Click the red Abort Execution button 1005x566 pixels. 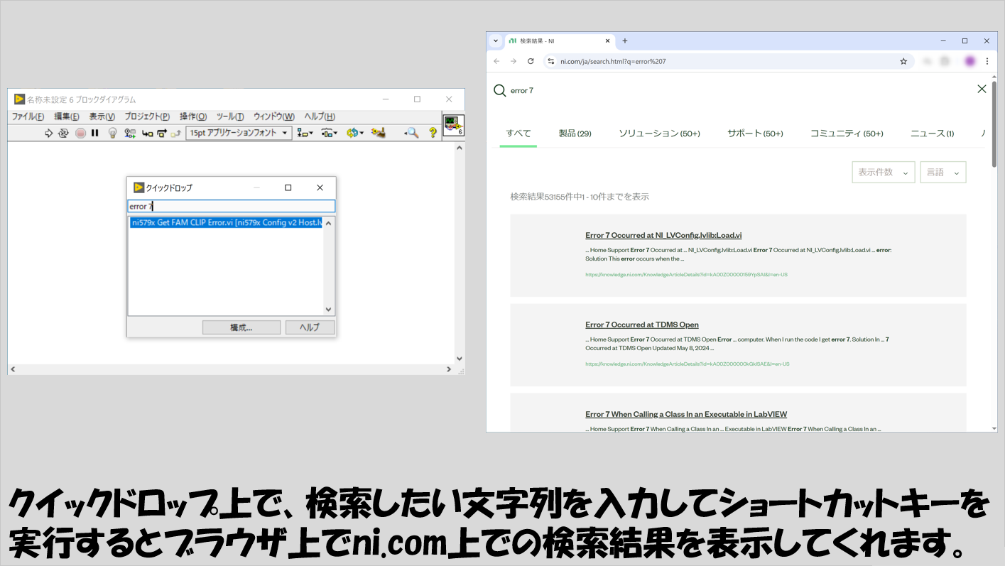tap(80, 133)
